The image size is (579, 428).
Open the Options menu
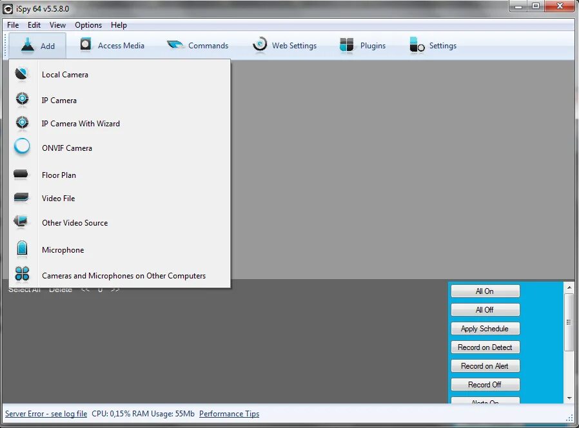tap(88, 25)
